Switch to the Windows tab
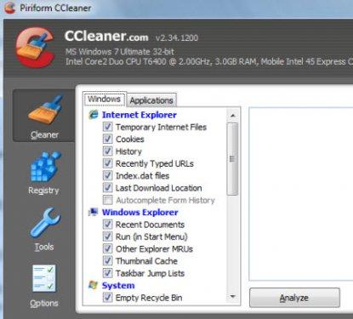This screenshot has width=353, height=319. (x=104, y=99)
